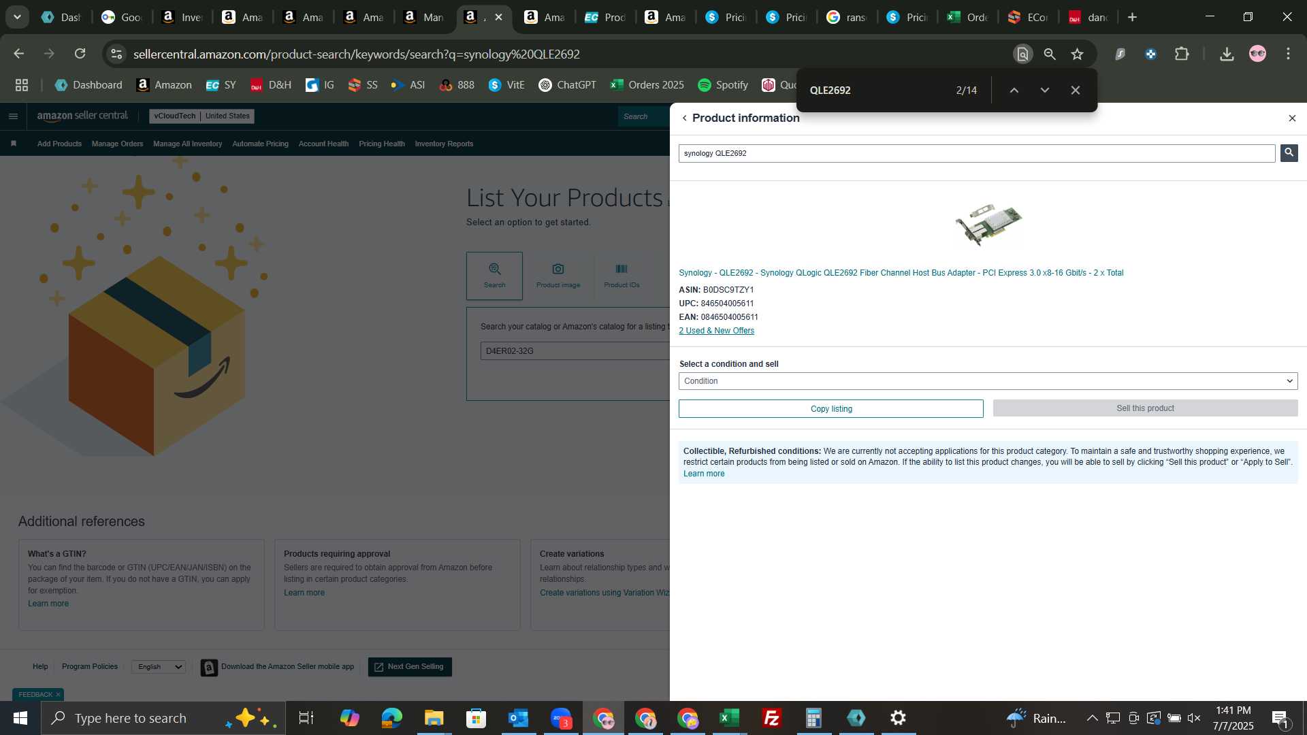Screen dimensions: 1307x735
Task: Open vCloudTech United States account switcher
Action: point(201,116)
